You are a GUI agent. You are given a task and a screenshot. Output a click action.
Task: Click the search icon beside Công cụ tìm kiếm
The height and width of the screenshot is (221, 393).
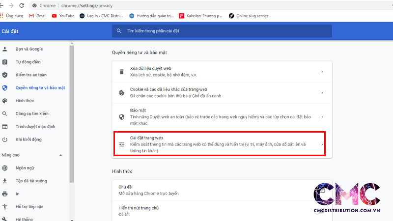click(5, 114)
